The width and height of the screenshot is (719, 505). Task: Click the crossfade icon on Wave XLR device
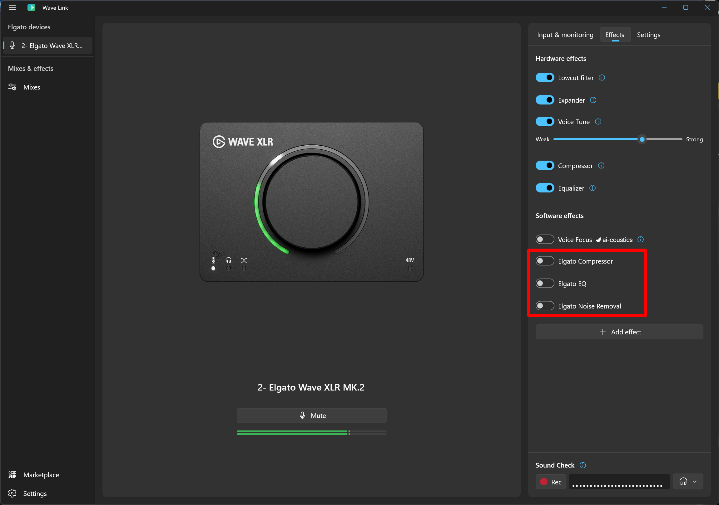click(x=244, y=260)
